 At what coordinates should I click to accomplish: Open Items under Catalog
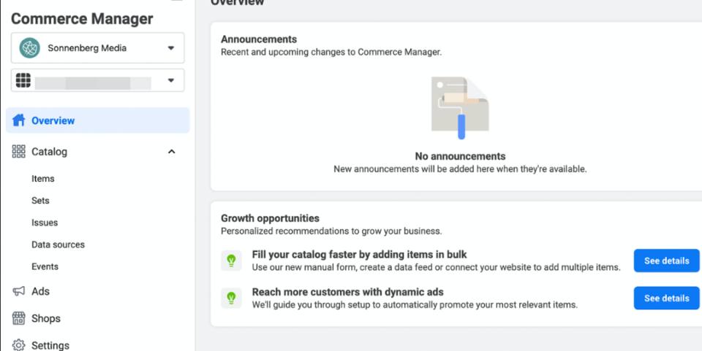coord(43,179)
